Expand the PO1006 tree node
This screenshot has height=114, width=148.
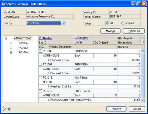11,43
